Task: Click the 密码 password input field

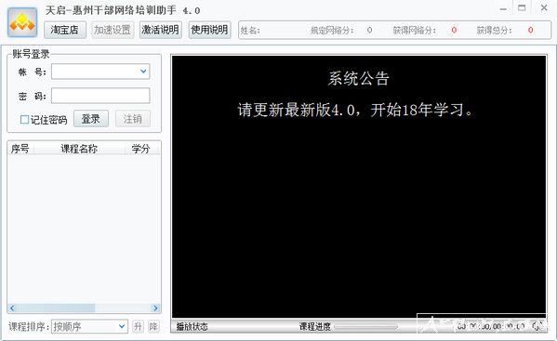Action: 100,96
